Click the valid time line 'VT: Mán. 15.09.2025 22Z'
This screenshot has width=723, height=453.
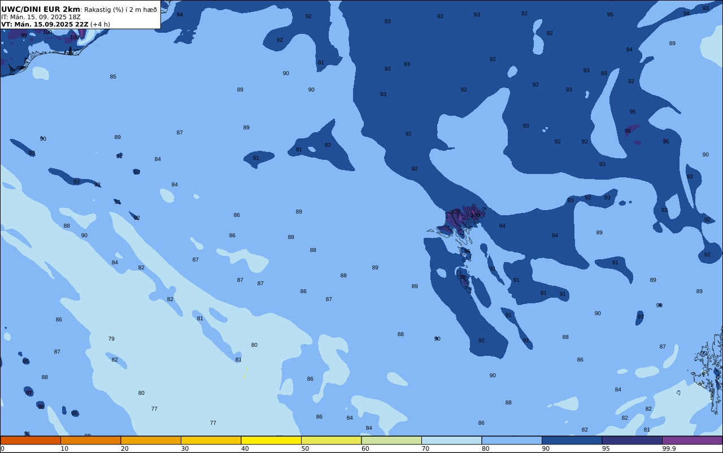point(45,24)
